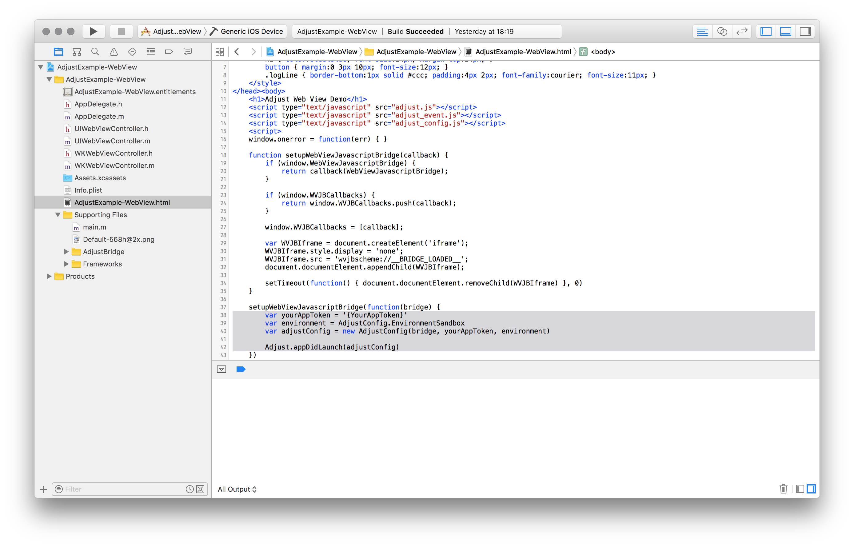Click the back navigation arrow in breadcrumb
The height and width of the screenshot is (547, 854).
237,51
